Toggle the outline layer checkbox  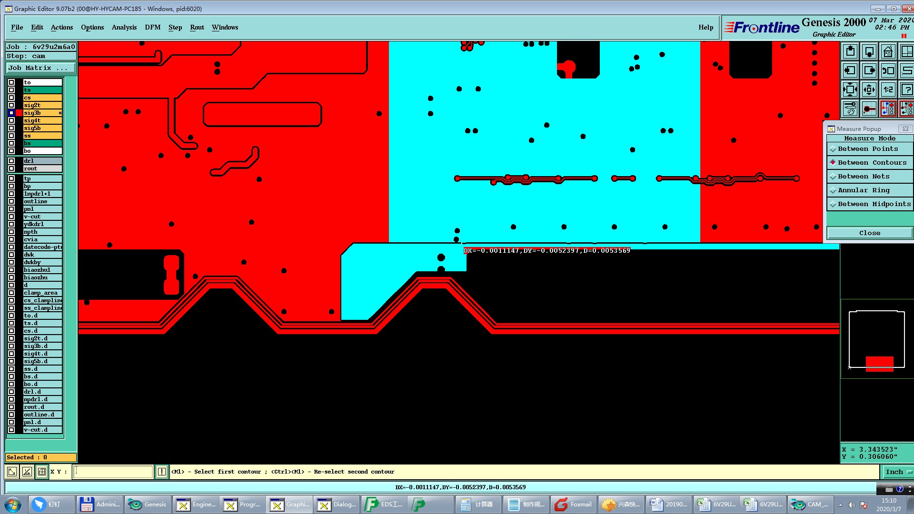point(11,201)
